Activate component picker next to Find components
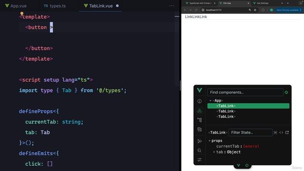Image resolution: width=304 pixels, height=171 pixels. click(286, 92)
